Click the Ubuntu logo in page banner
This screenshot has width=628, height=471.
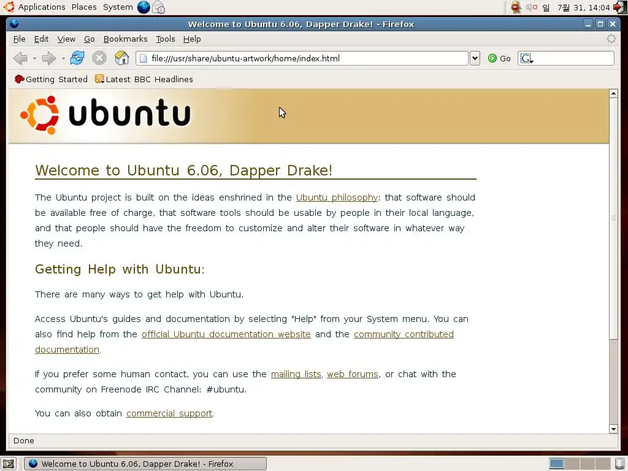coord(105,115)
